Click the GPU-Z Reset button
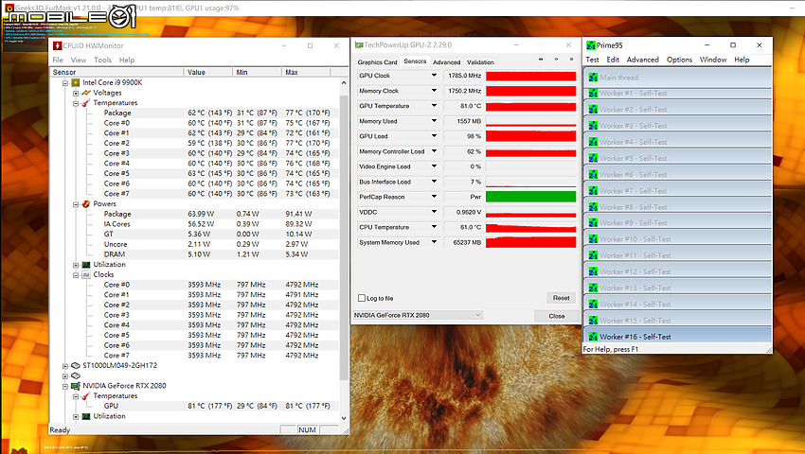Screen dimensions: 805x454 click(561, 298)
